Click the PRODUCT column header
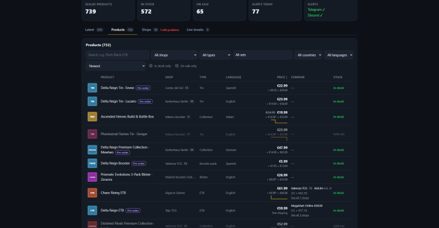 107,77
